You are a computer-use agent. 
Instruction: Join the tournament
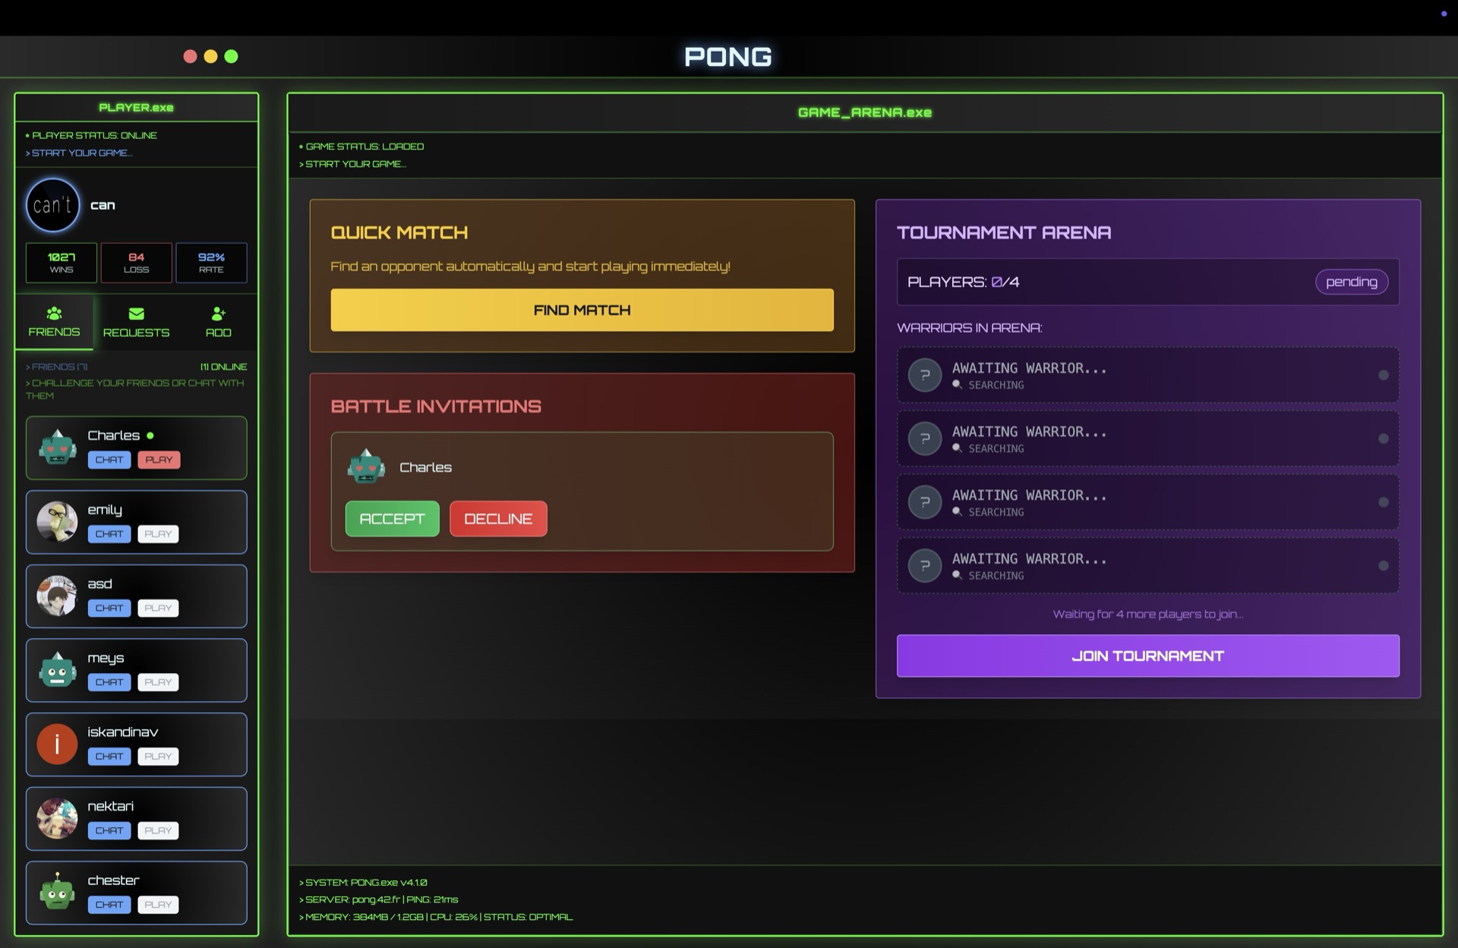click(1147, 655)
